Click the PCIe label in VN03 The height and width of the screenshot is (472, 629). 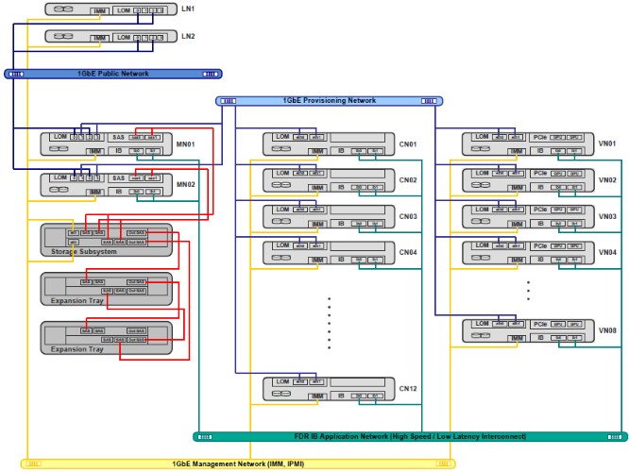tap(540, 210)
